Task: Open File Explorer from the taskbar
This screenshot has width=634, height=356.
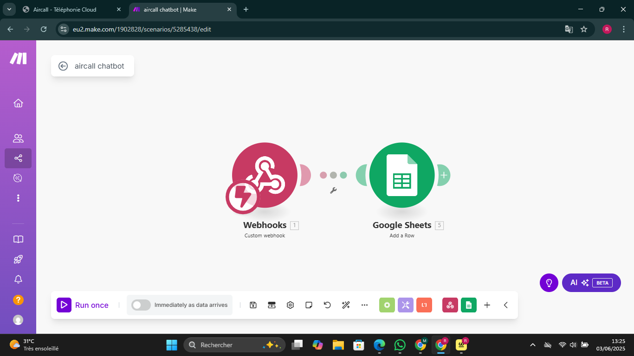Action: tap(338, 345)
